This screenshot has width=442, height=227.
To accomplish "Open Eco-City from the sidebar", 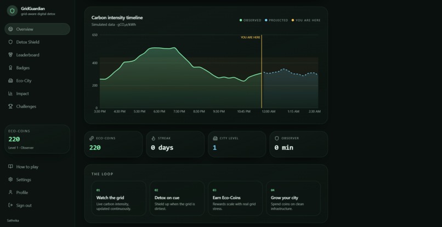I will tap(37, 81).
